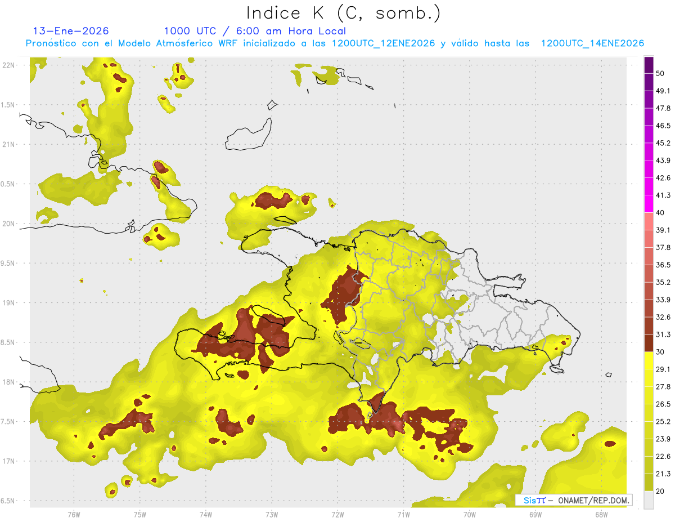675x522 pixels.
Task: Click the '20' color scale value
Action: click(x=660, y=492)
